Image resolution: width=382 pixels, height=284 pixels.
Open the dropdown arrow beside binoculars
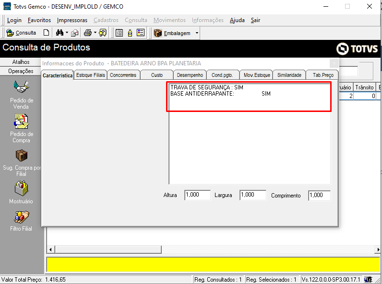(67, 33)
